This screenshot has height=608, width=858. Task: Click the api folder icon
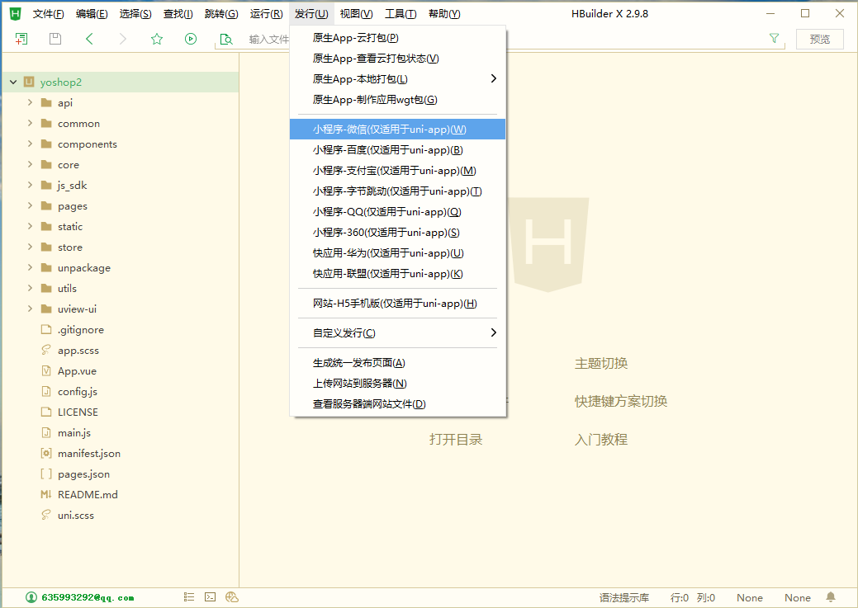coord(46,103)
